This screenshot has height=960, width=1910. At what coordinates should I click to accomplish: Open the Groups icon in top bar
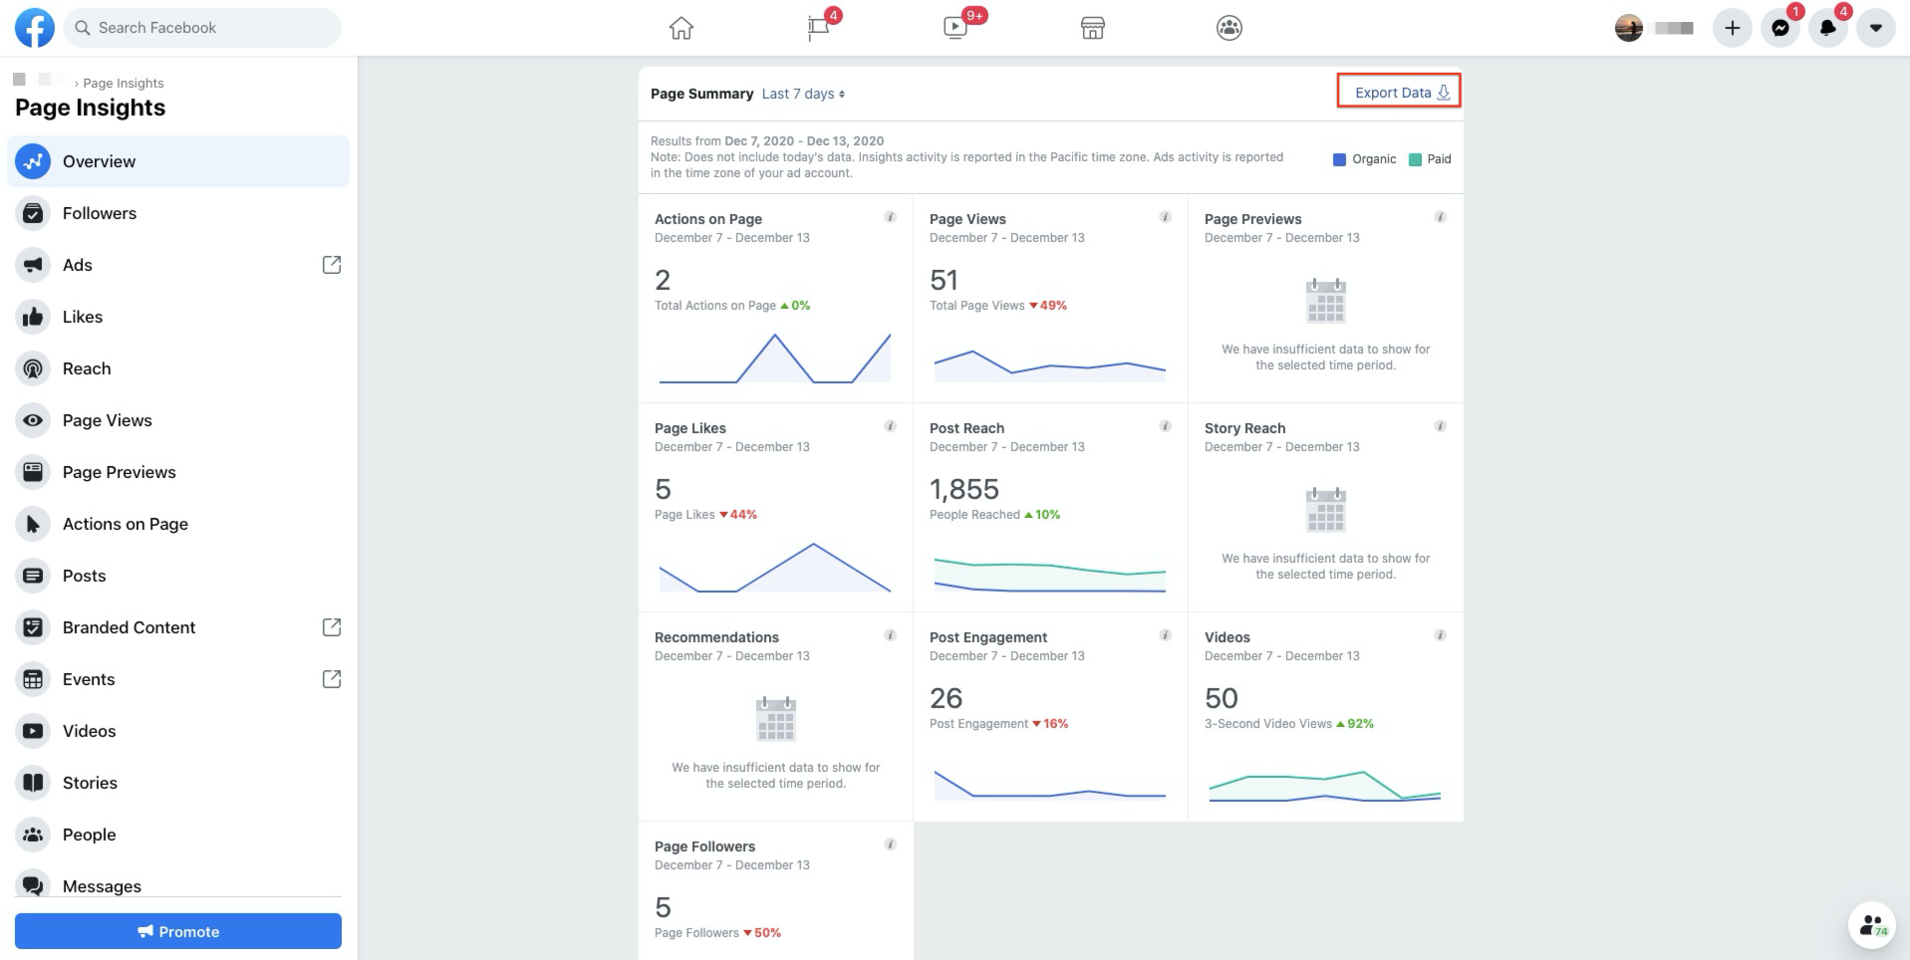click(1229, 28)
